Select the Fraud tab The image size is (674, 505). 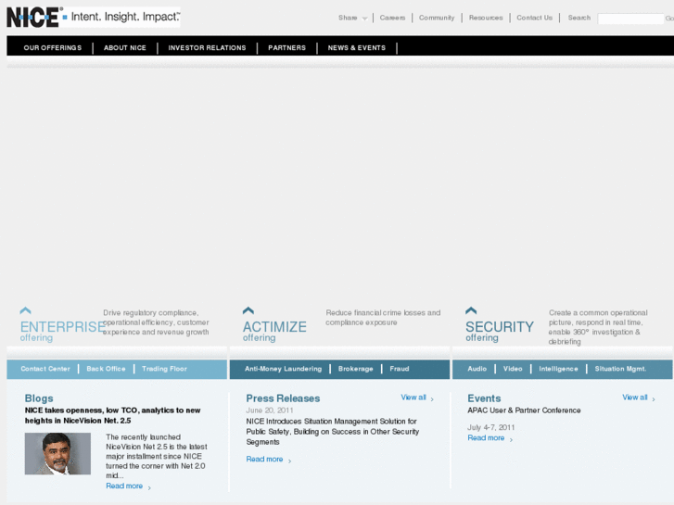(400, 369)
